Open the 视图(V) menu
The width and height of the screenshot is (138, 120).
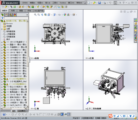(x=40, y=3)
